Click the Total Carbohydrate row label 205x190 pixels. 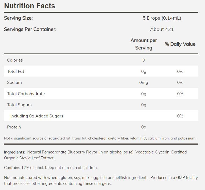tap(26, 94)
